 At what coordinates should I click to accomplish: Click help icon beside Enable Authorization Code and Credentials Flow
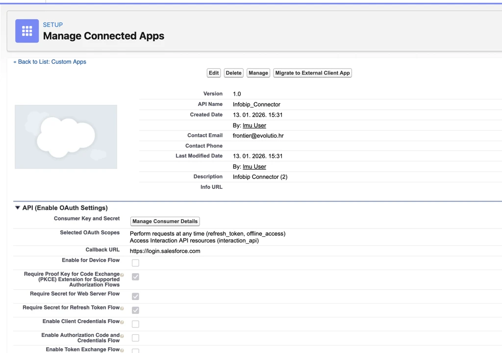click(x=122, y=336)
